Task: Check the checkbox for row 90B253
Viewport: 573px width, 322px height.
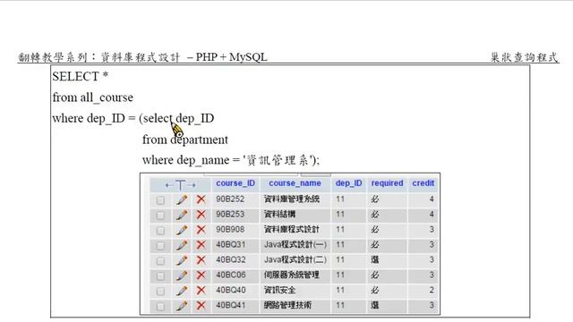Action: coord(160,216)
